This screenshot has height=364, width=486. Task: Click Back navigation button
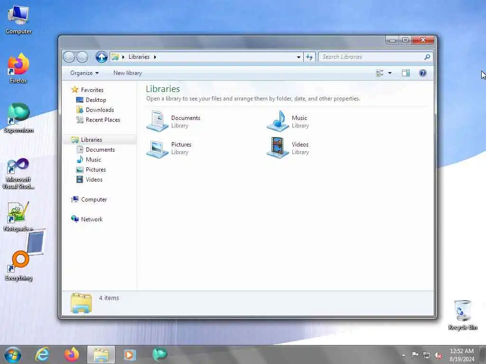point(69,57)
